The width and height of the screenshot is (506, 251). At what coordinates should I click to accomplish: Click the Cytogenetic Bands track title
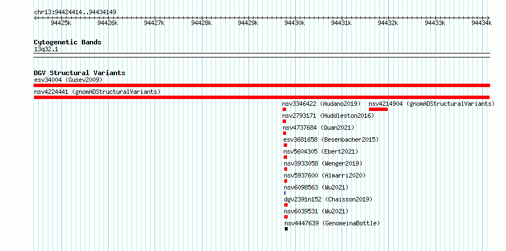(68, 42)
